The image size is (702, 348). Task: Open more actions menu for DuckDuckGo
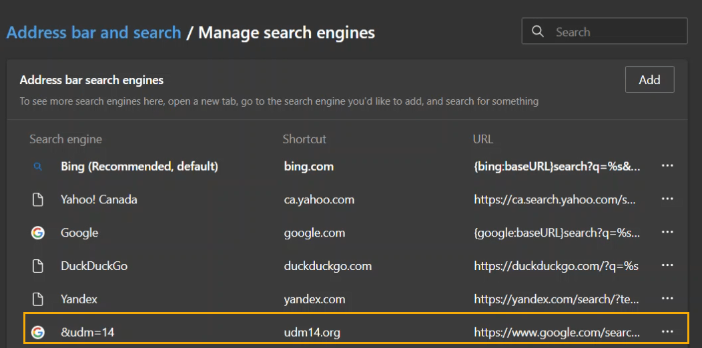(667, 265)
